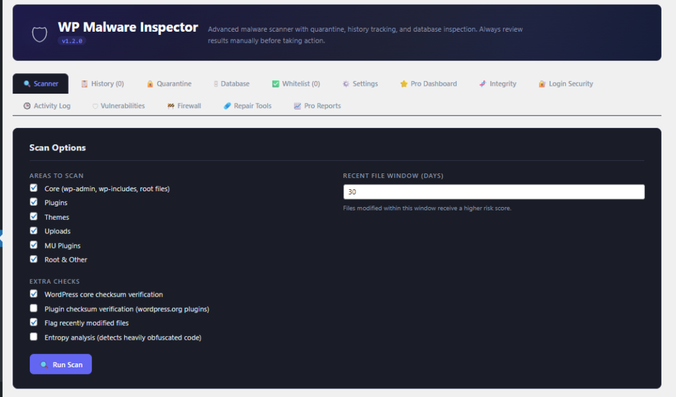Click the Run Scan button
The image size is (676, 397).
coord(60,364)
